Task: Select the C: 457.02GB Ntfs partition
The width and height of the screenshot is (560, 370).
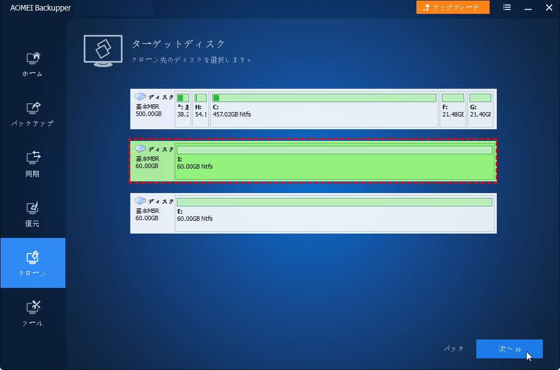Action: click(x=324, y=109)
